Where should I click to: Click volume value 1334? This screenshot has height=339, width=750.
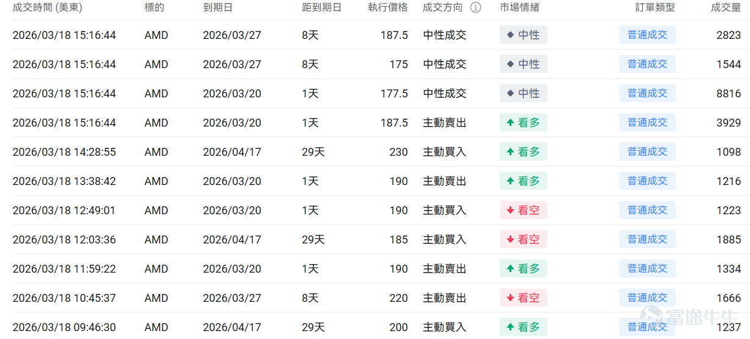(x=729, y=269)
